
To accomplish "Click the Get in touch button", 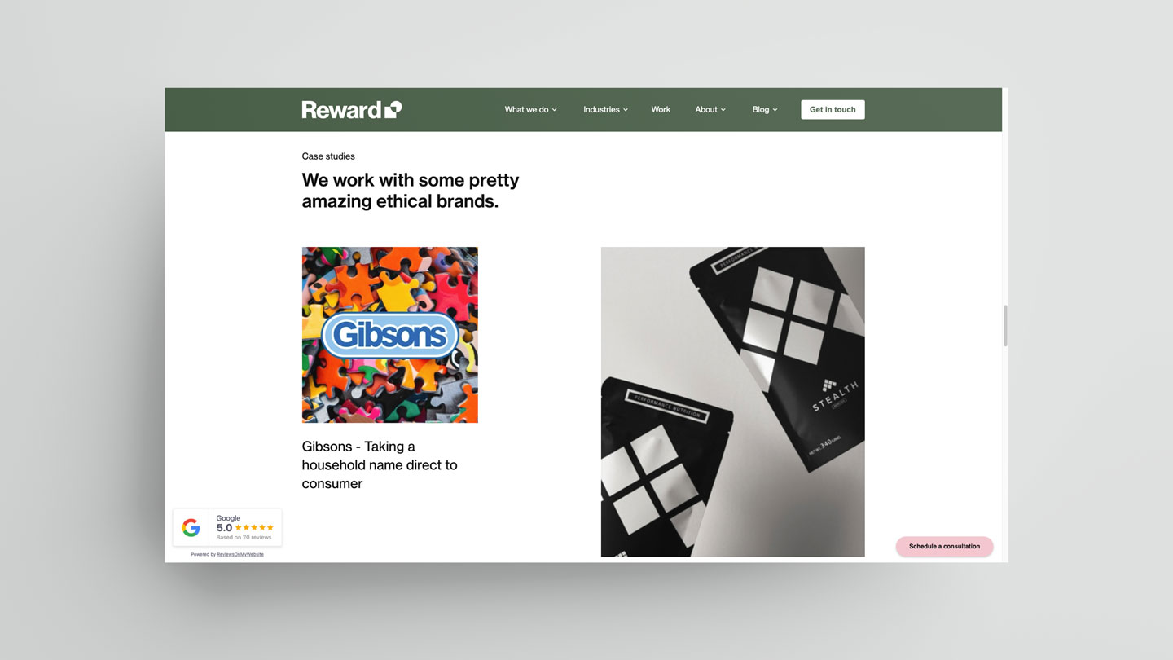I will pos(833,109).
